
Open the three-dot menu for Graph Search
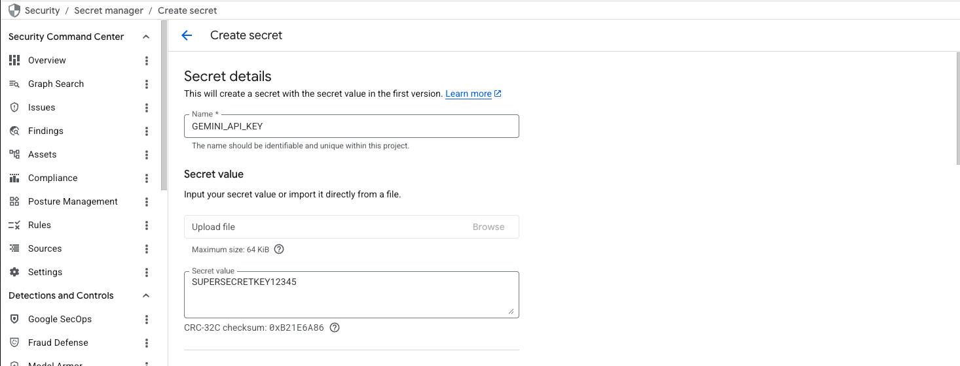[x=147, y=84]
